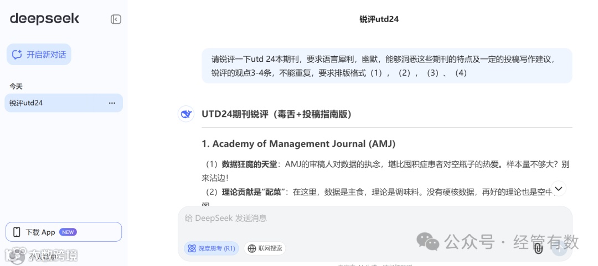Click the deepseek logo

tap(45, 19)
